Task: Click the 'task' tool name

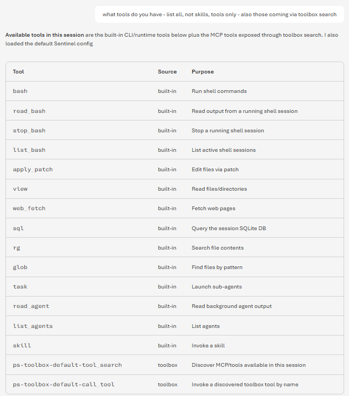Action: click(20, 287)
